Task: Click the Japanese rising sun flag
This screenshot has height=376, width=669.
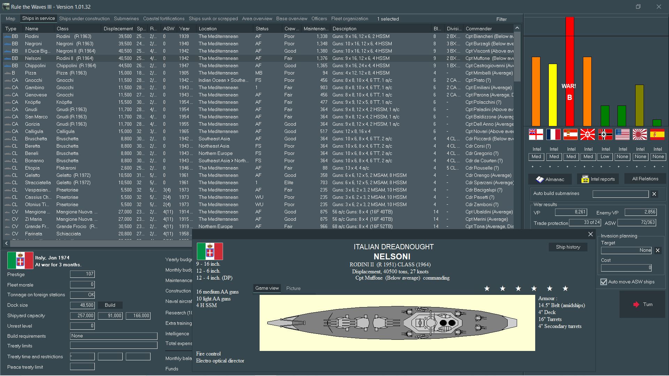Action: tap(640, 134)
